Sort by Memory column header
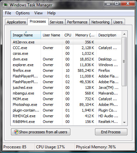The image size is (137, 153). tap(85, 35)
